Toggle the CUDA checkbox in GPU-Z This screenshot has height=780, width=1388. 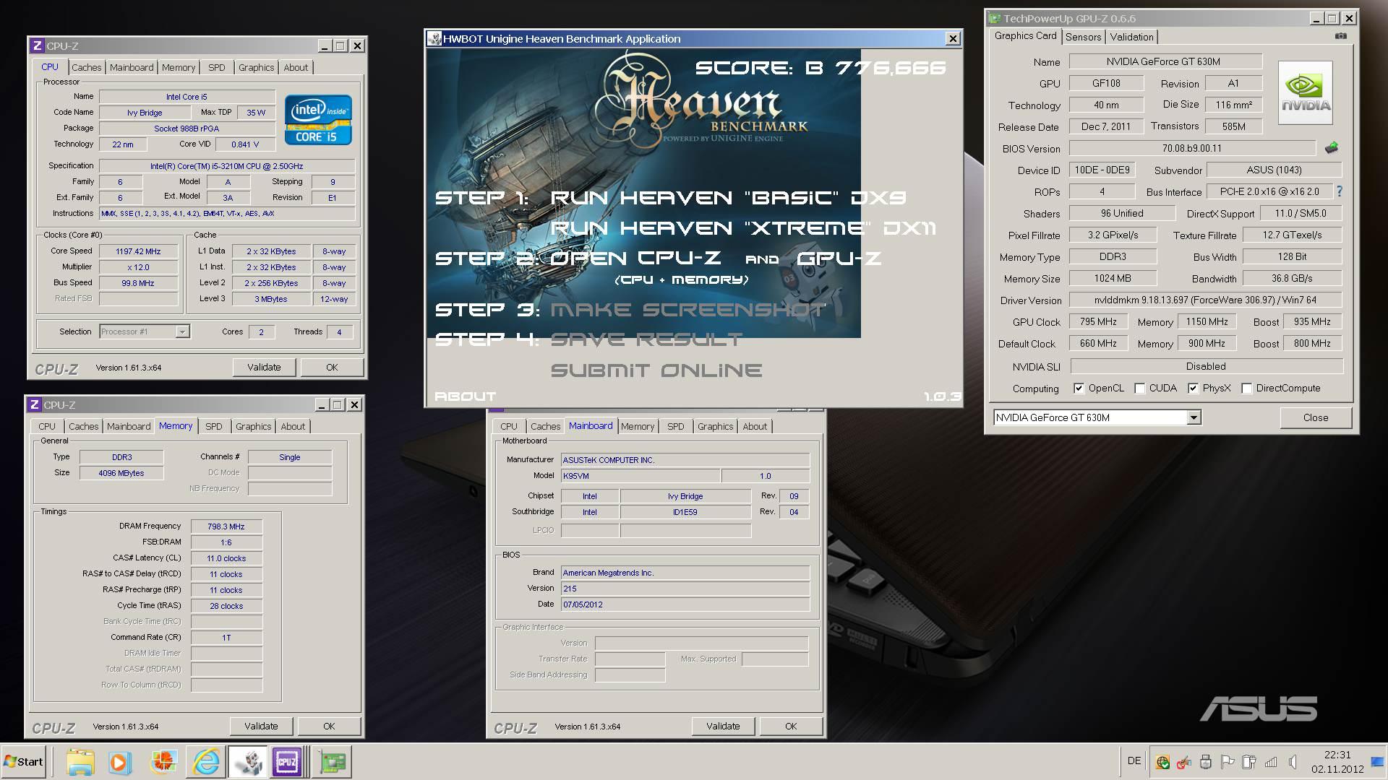(1139, 389)
